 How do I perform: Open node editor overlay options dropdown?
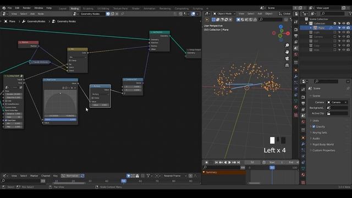197,14
